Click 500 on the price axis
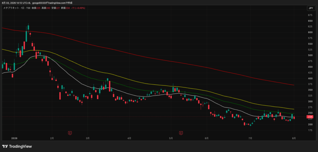 click(x=310, y=55)
